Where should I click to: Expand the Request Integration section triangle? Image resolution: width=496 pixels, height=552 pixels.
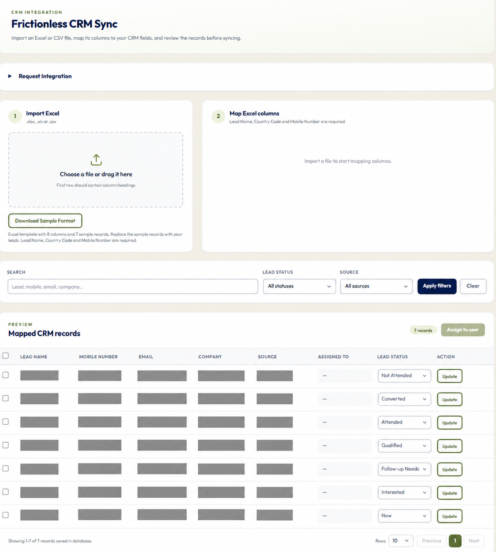pos(10,76)
